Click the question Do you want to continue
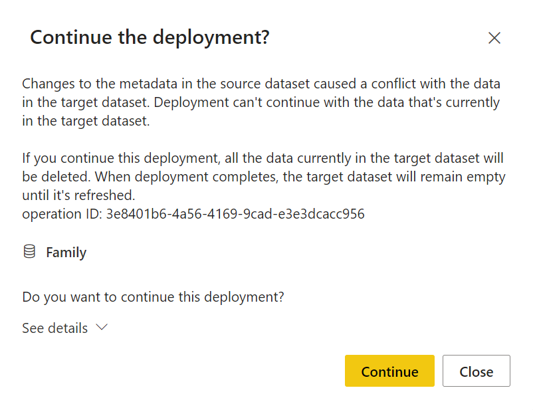This screenshot has height=410, width=533. coord(153,296)
